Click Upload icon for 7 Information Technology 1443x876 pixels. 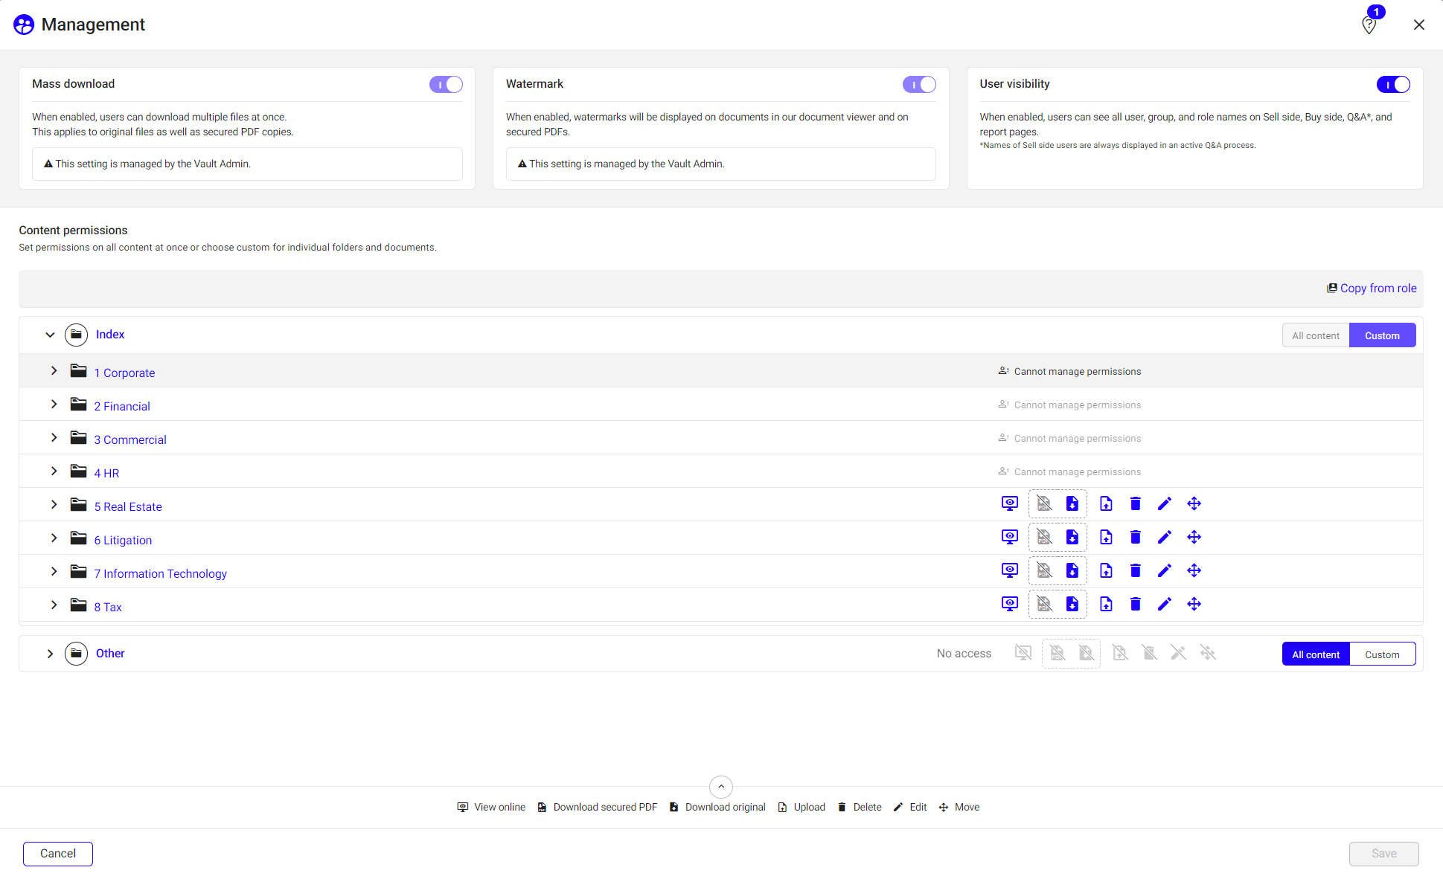[x=1106, y=570]
